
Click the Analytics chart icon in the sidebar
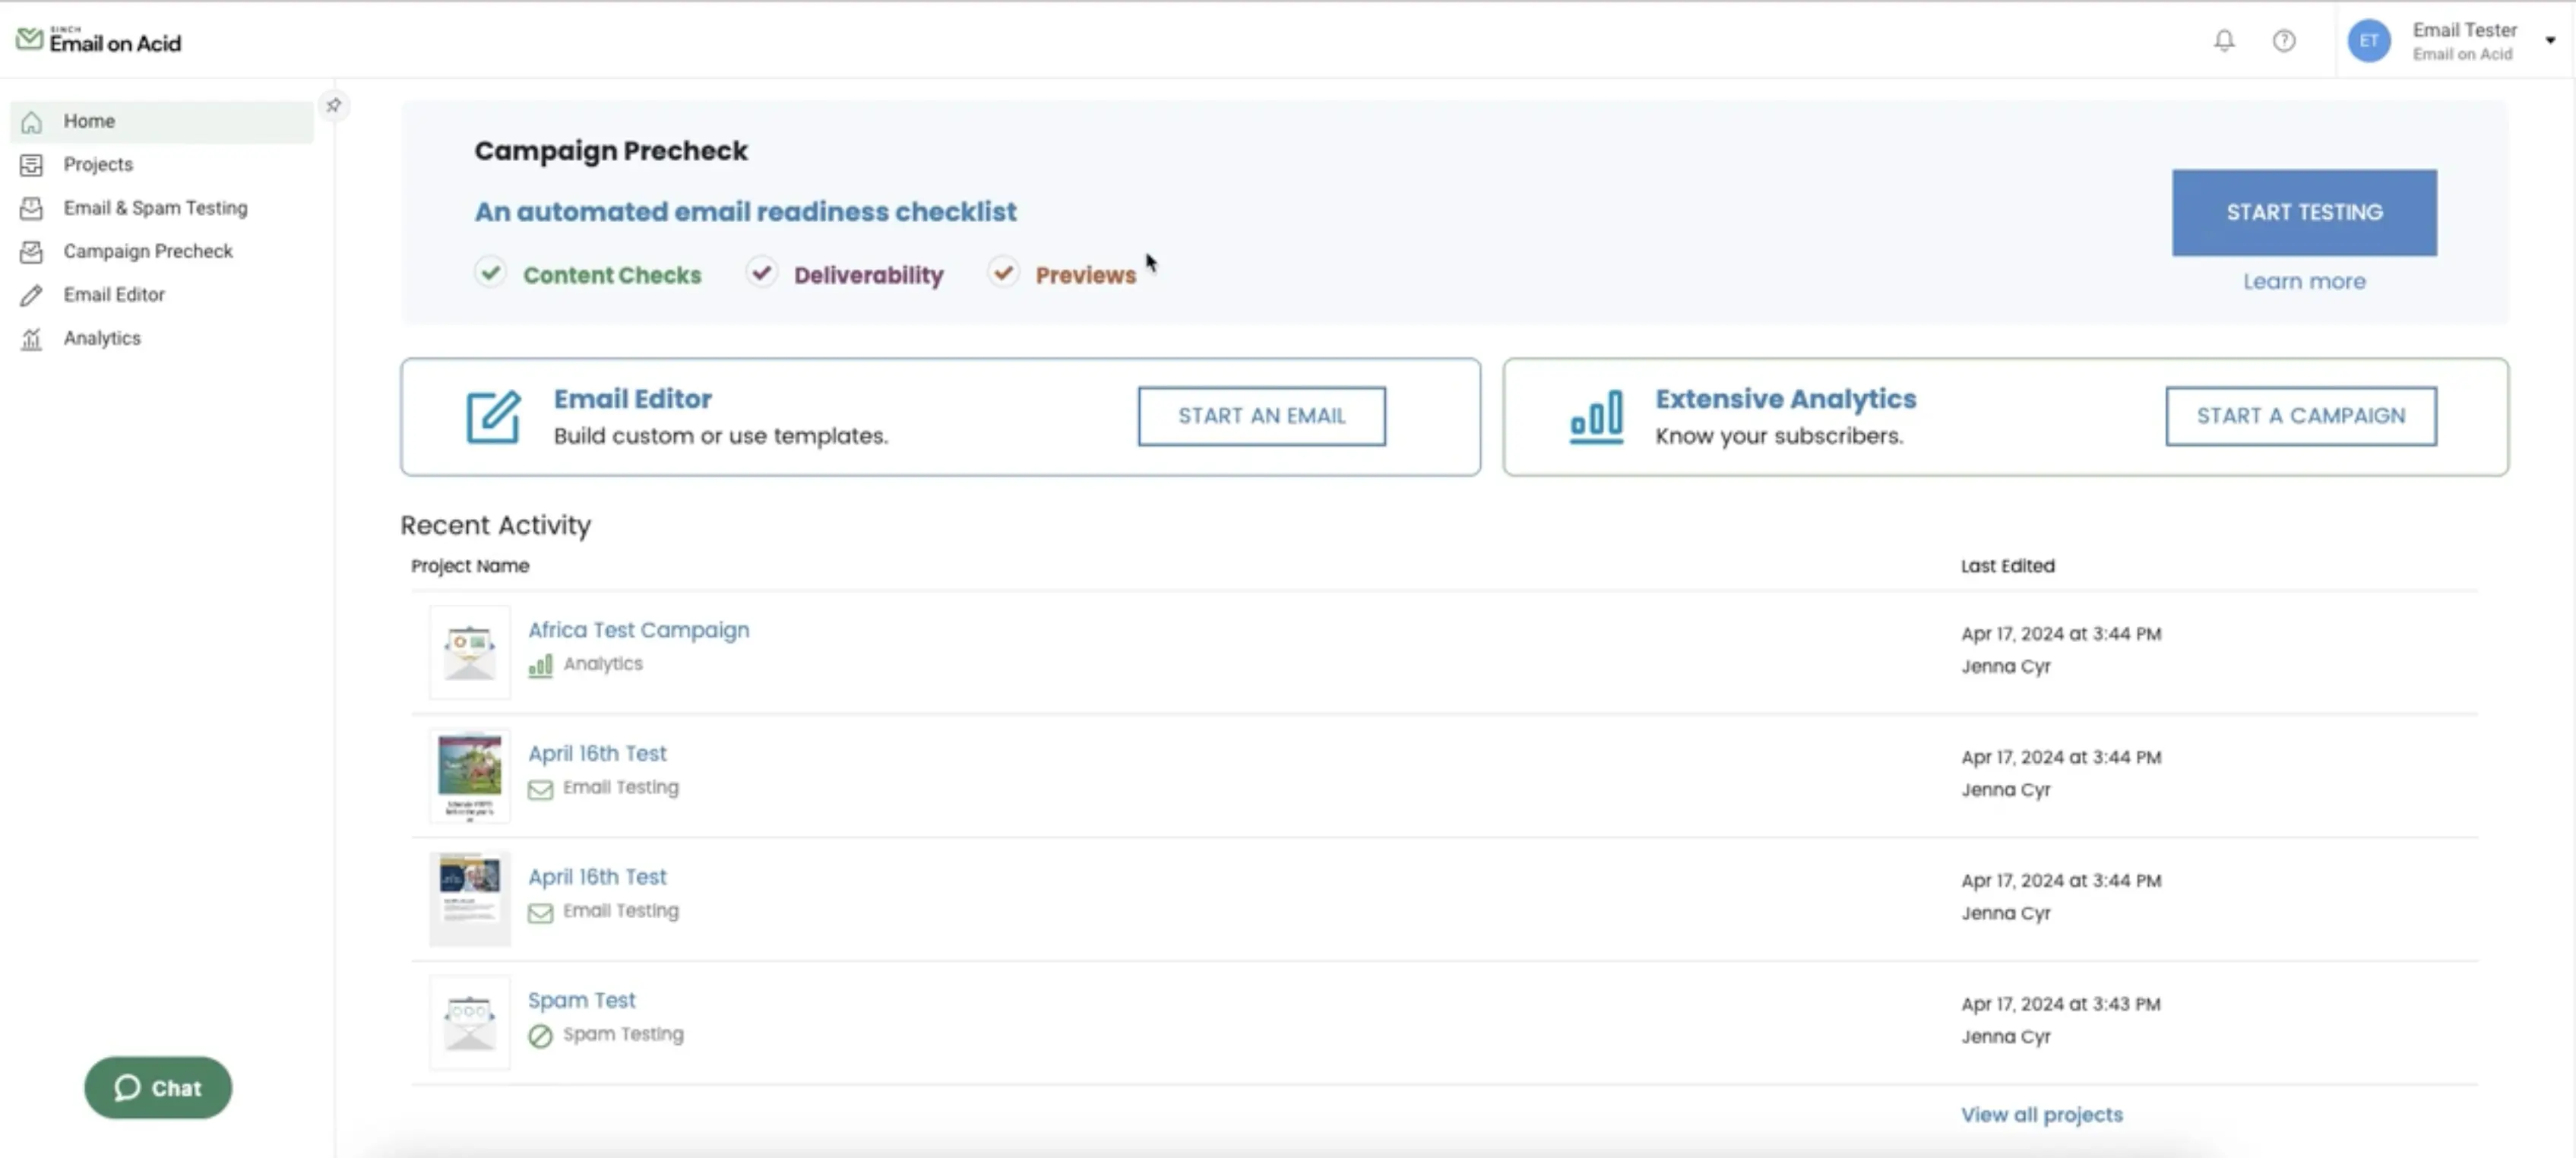click(31, 339)
